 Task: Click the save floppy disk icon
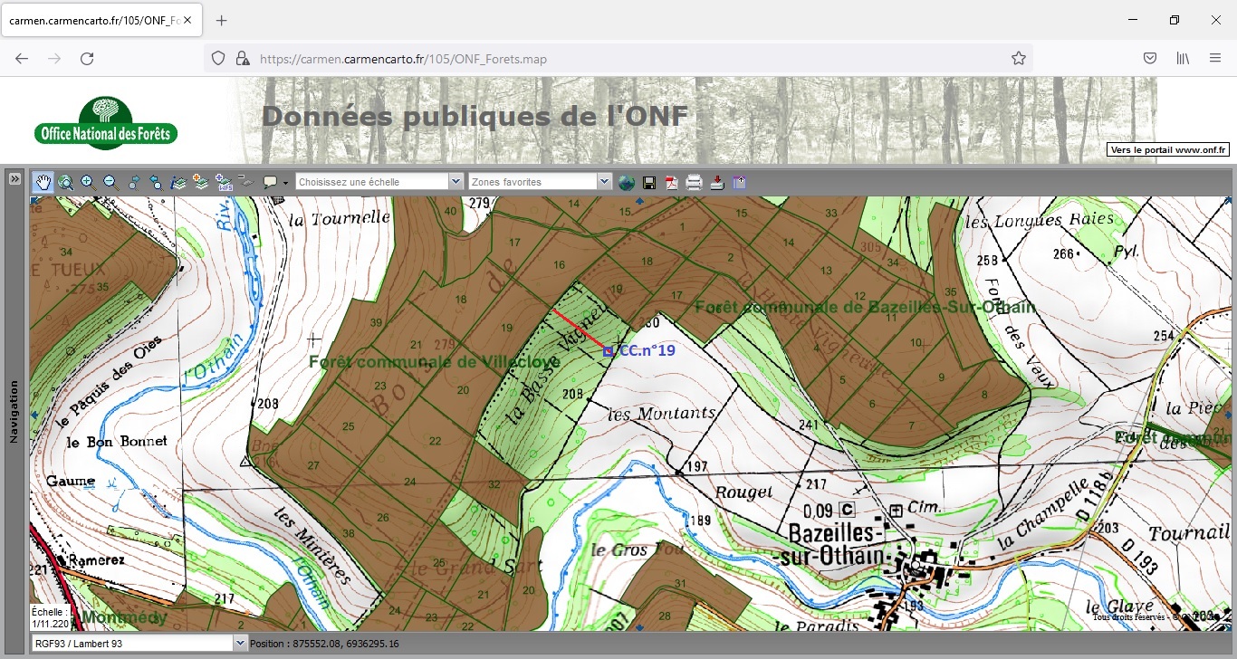pos(649,182)
